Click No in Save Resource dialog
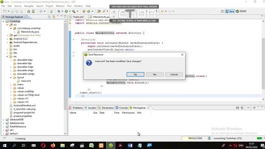 pos(154,74)
